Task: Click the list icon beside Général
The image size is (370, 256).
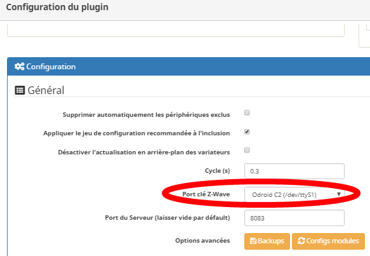Action: tap(20, 90)
